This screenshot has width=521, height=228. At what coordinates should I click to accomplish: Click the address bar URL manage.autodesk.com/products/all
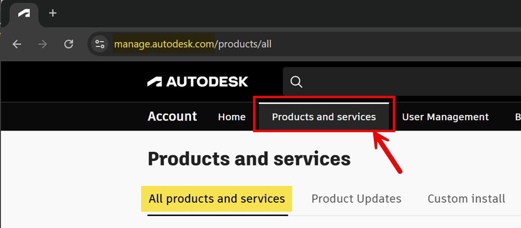click(193, 44)
